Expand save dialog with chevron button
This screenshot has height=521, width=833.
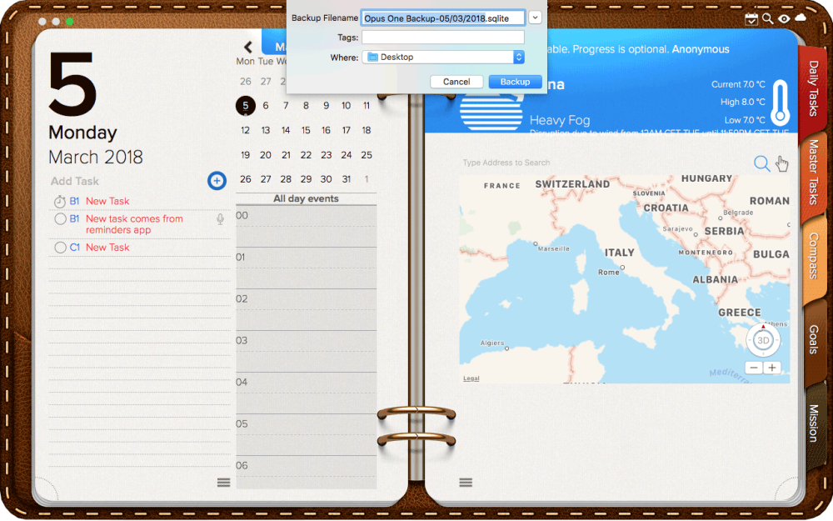(x=535, y=18)
